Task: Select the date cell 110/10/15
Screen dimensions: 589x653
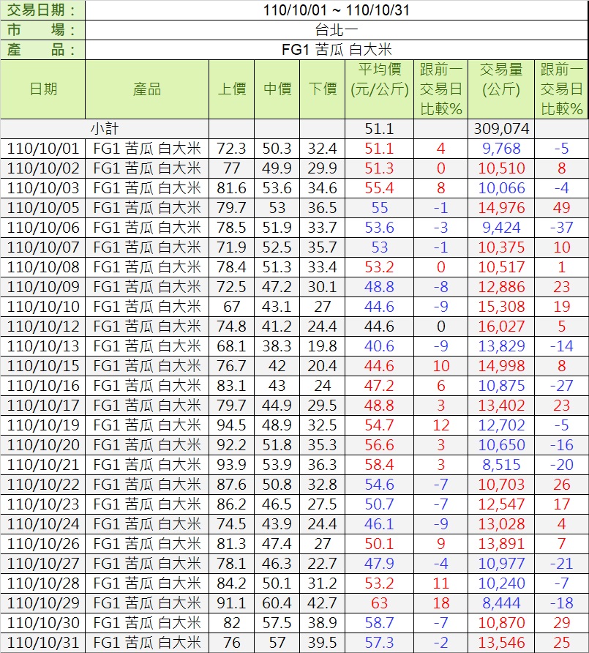Action: (43, 366)
